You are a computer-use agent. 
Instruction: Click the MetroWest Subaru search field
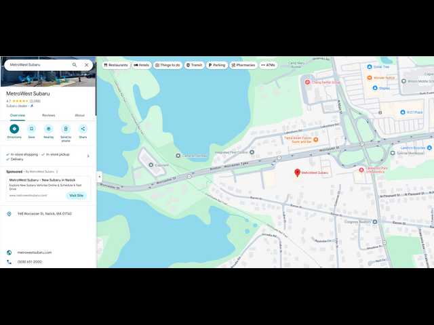39,65
